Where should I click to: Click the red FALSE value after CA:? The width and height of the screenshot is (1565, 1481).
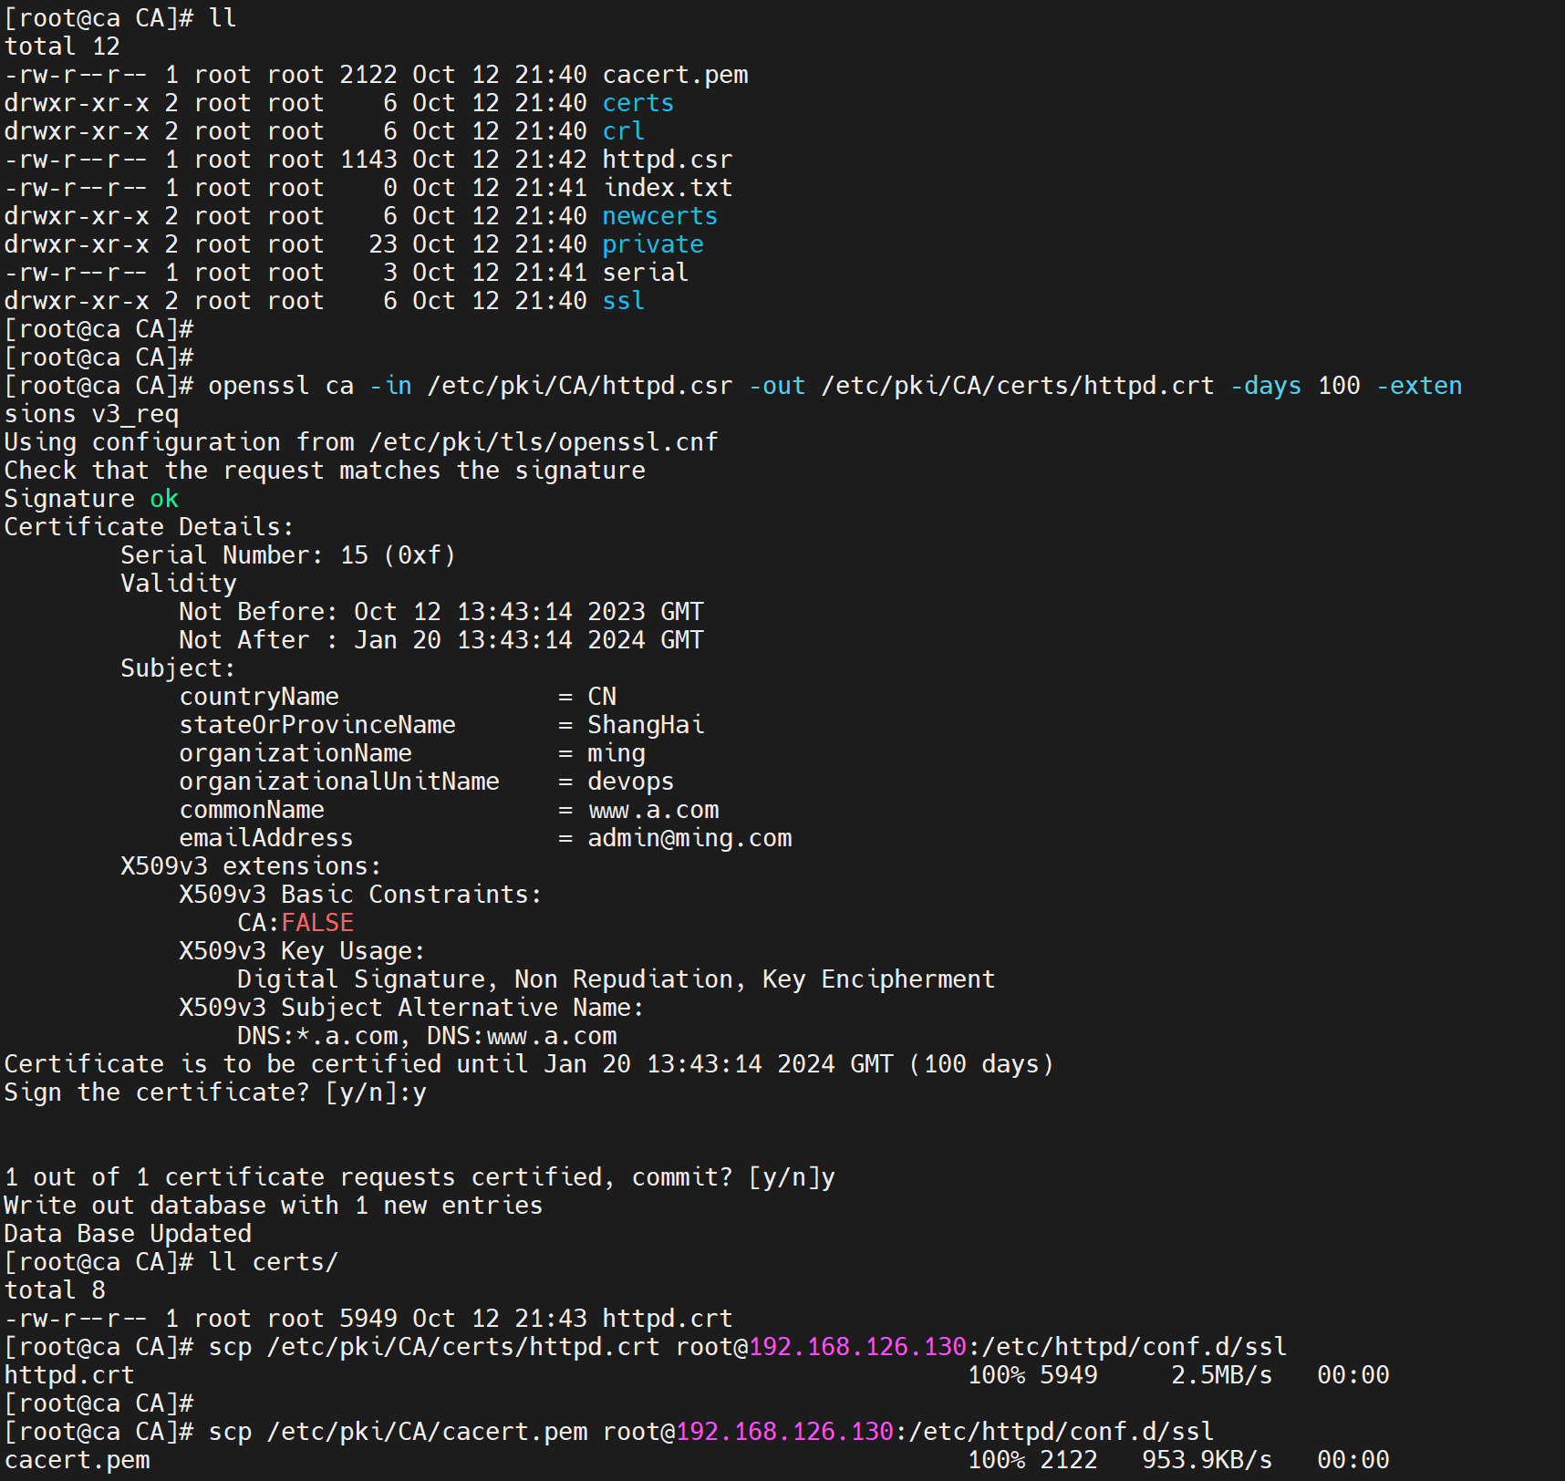(317, 923)
